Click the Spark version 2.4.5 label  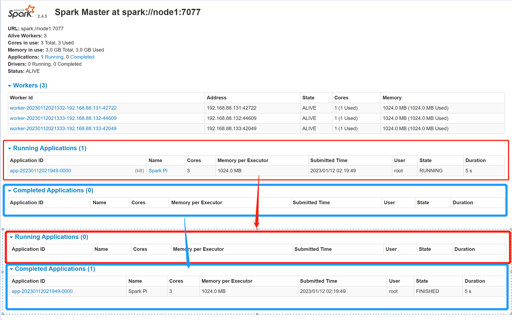click(x=42, y=16)
